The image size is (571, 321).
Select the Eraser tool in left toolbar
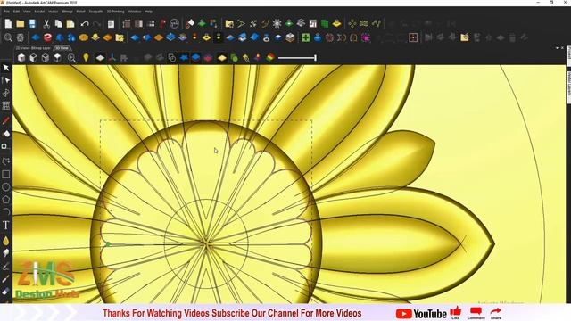[x=6, y=292]
